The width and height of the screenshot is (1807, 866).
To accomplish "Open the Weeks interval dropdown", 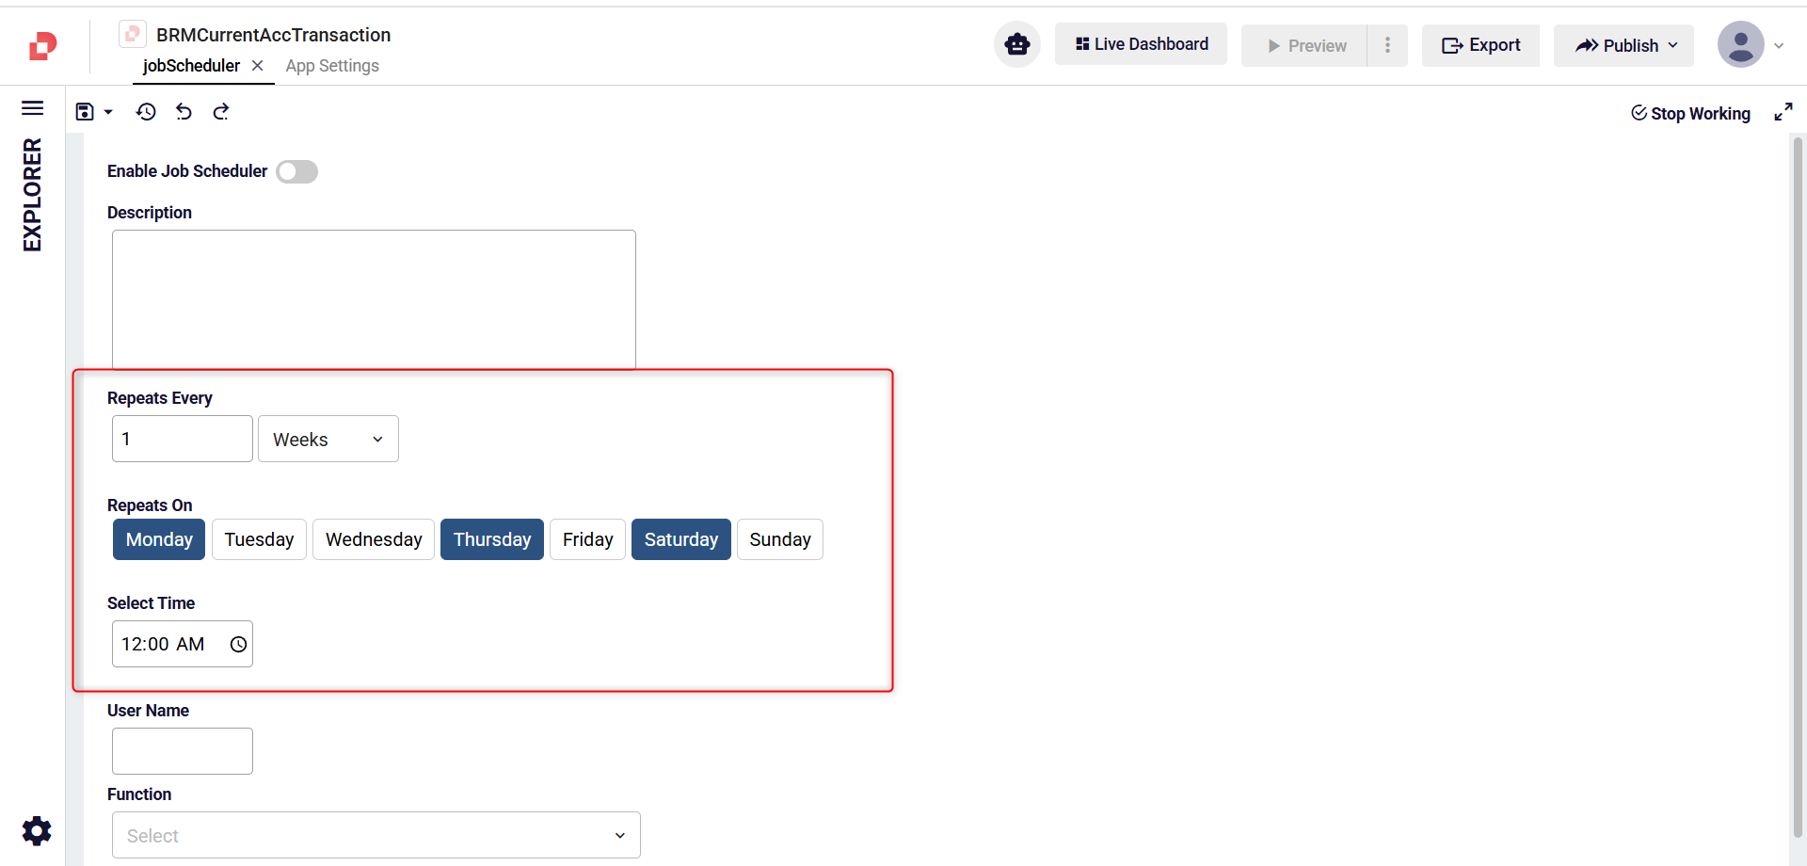I will (328, 440).
